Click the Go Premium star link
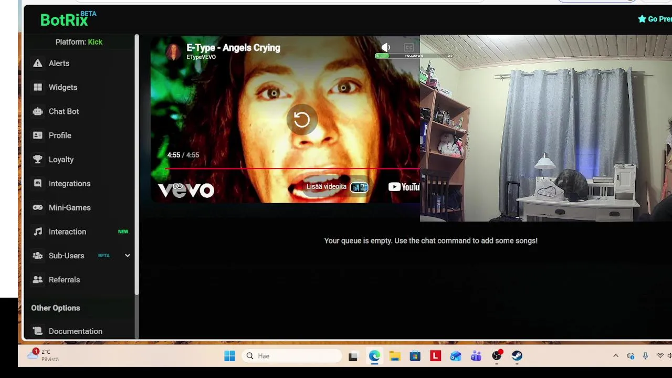Viewport: 672px width, 378px height. [x=655, y=19]
